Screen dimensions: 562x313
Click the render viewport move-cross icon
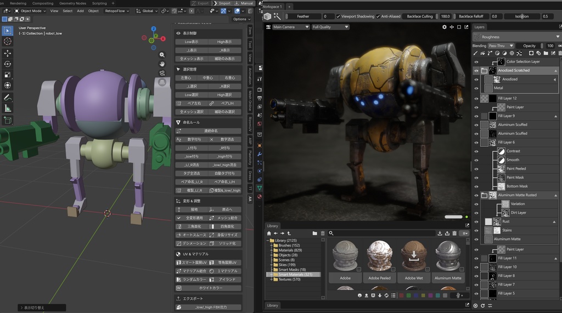pyautogui.click(x=452, y=27)
